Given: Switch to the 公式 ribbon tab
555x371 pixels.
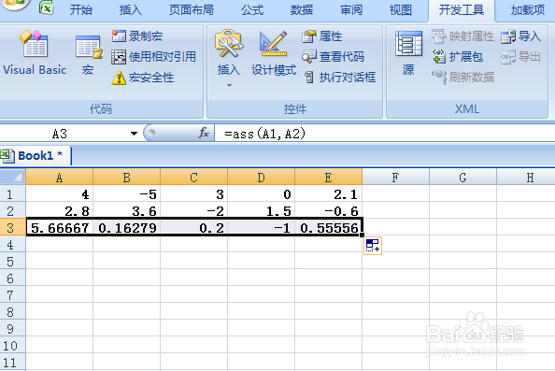Looking at the screenshot, I should pos(252,10).
